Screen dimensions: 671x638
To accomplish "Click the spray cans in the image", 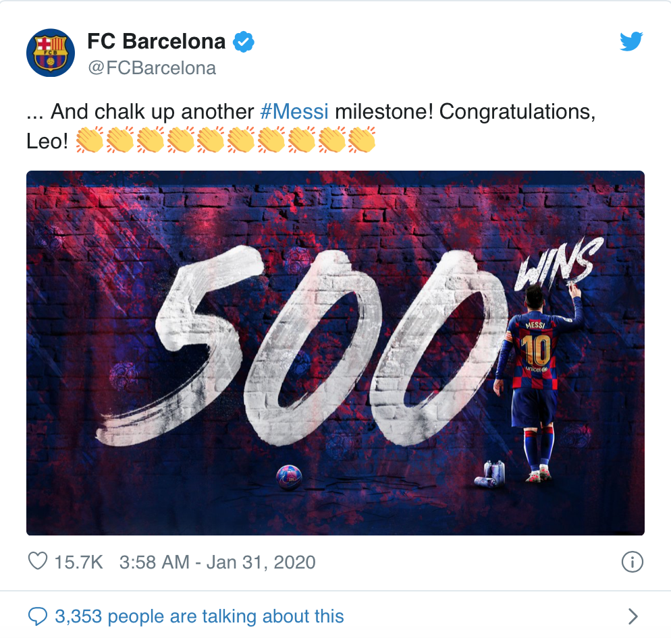I will click(x=490, y=474).
